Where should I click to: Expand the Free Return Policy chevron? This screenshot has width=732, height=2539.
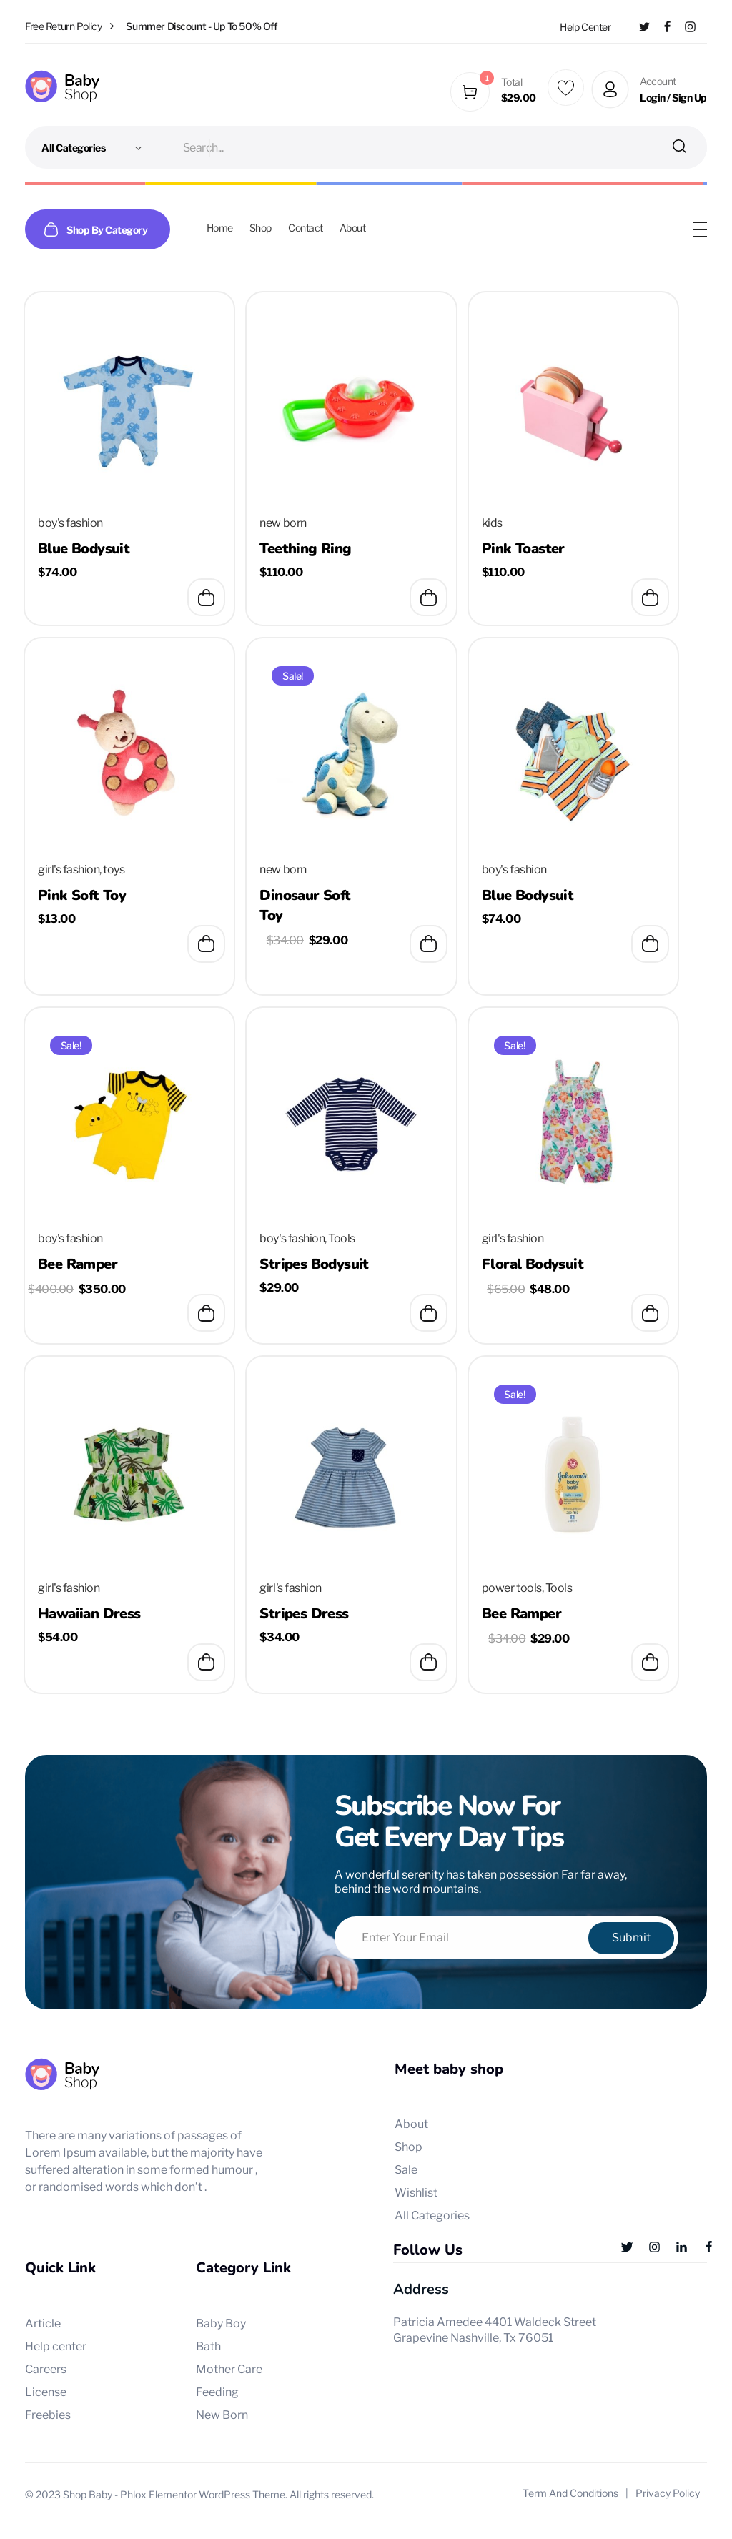(112, 26)
